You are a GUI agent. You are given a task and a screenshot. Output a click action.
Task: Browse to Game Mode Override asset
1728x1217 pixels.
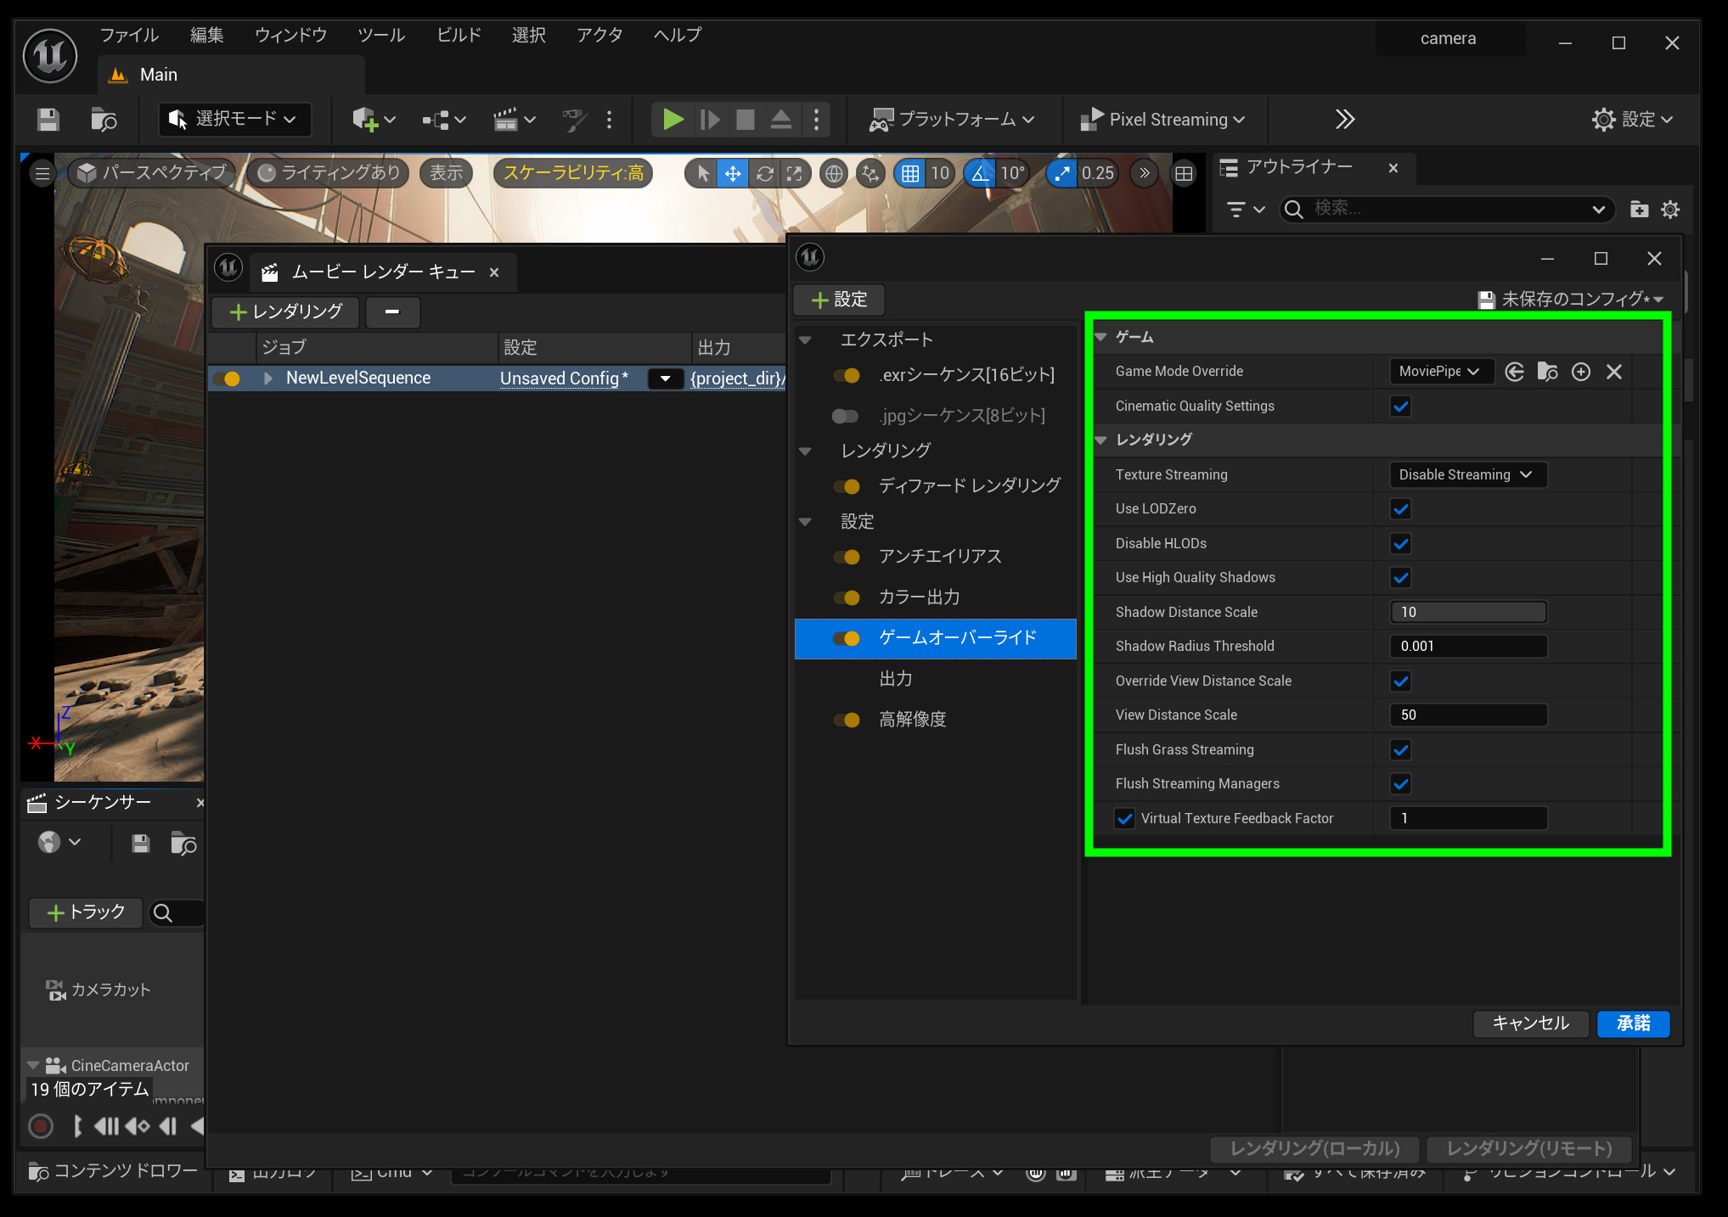[x=1547, y=372]
